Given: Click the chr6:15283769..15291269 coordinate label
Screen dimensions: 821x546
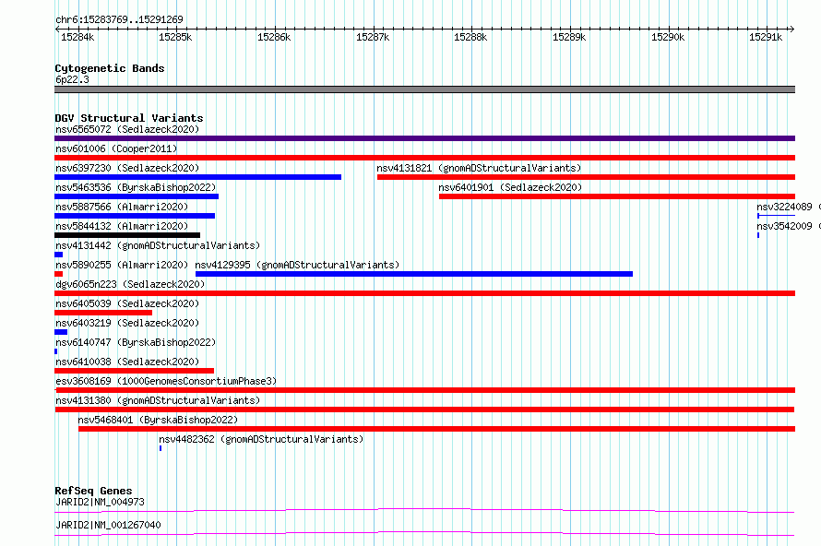Looking at the screenshot, I should [x=119, y=19].
